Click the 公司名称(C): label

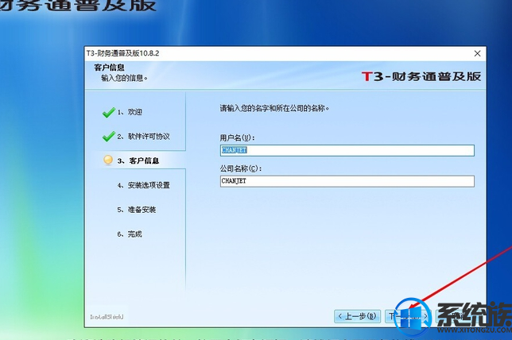241,168
